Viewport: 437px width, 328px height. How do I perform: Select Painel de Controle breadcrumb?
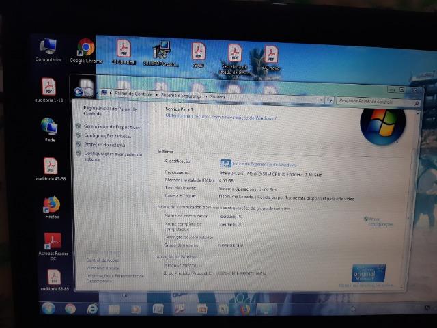click(134, 94)
